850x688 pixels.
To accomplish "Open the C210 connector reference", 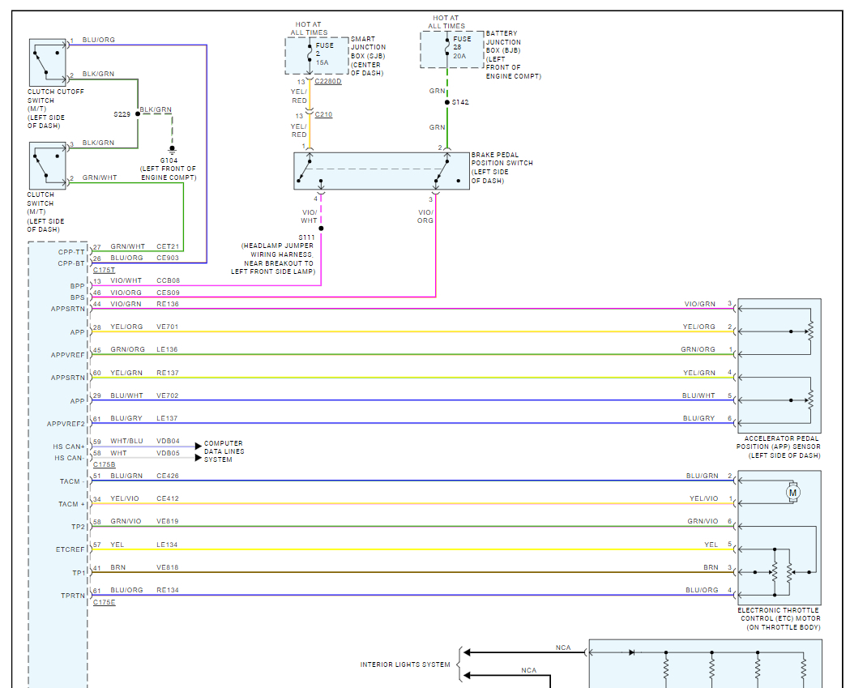I will [323, 115].
